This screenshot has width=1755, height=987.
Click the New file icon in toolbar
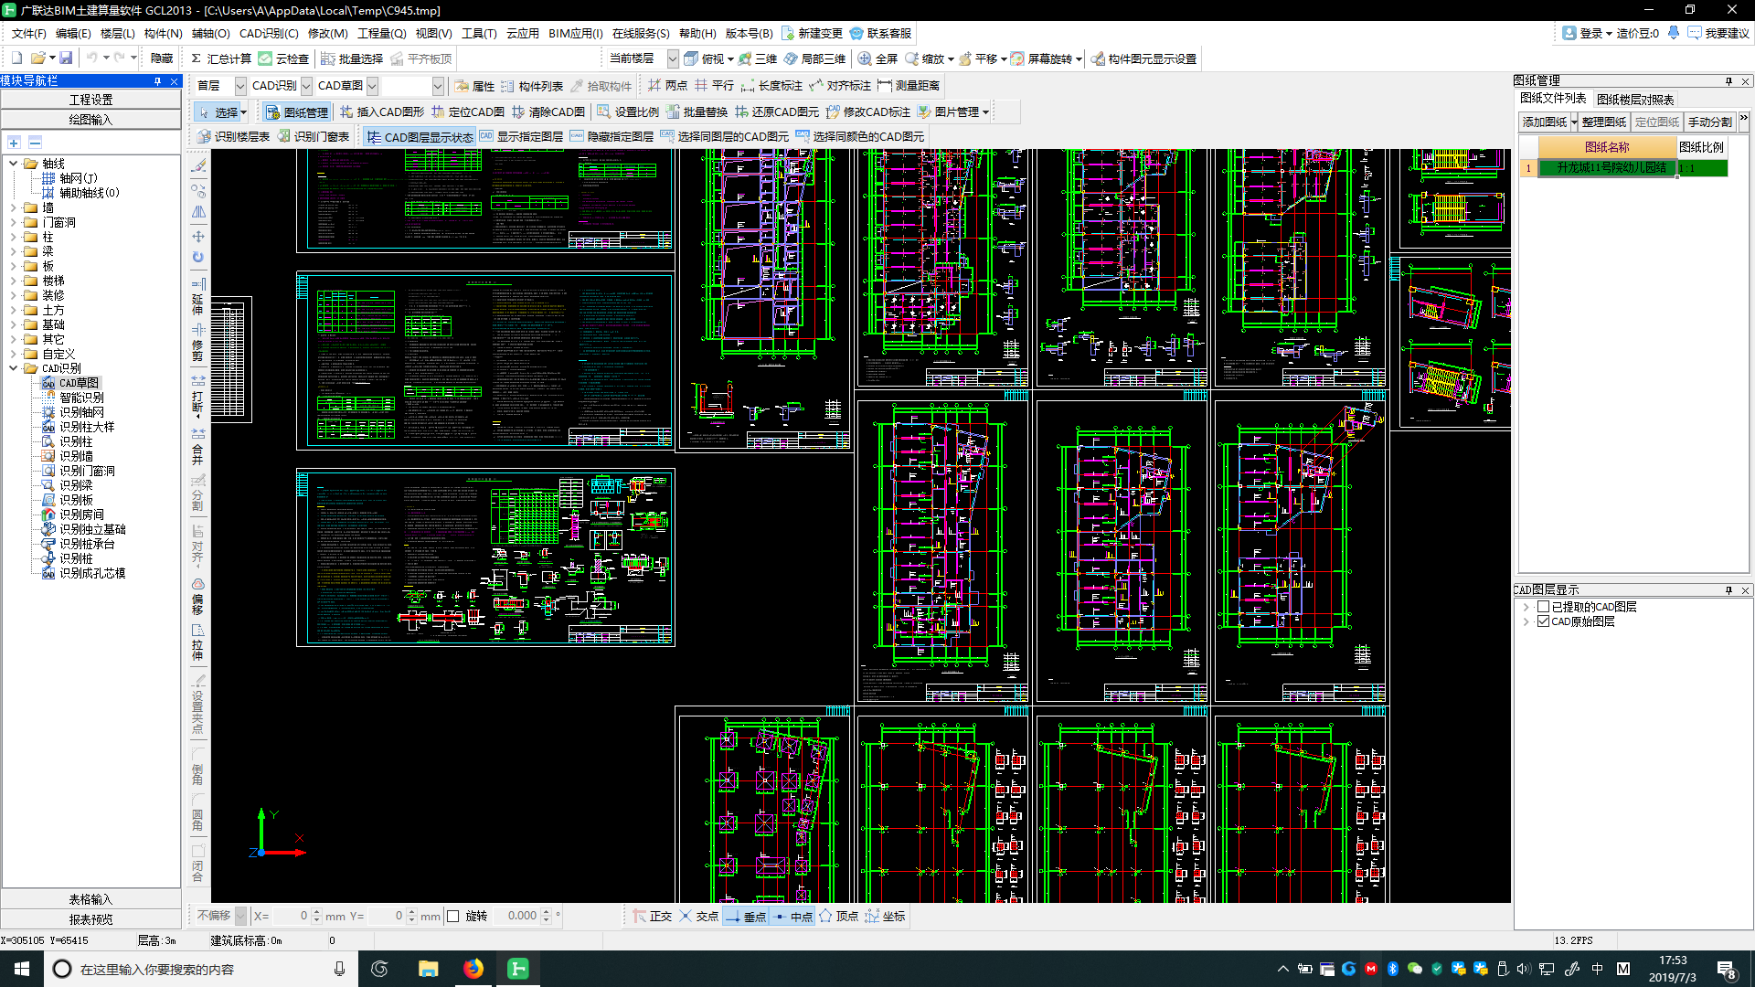(16, 58)
